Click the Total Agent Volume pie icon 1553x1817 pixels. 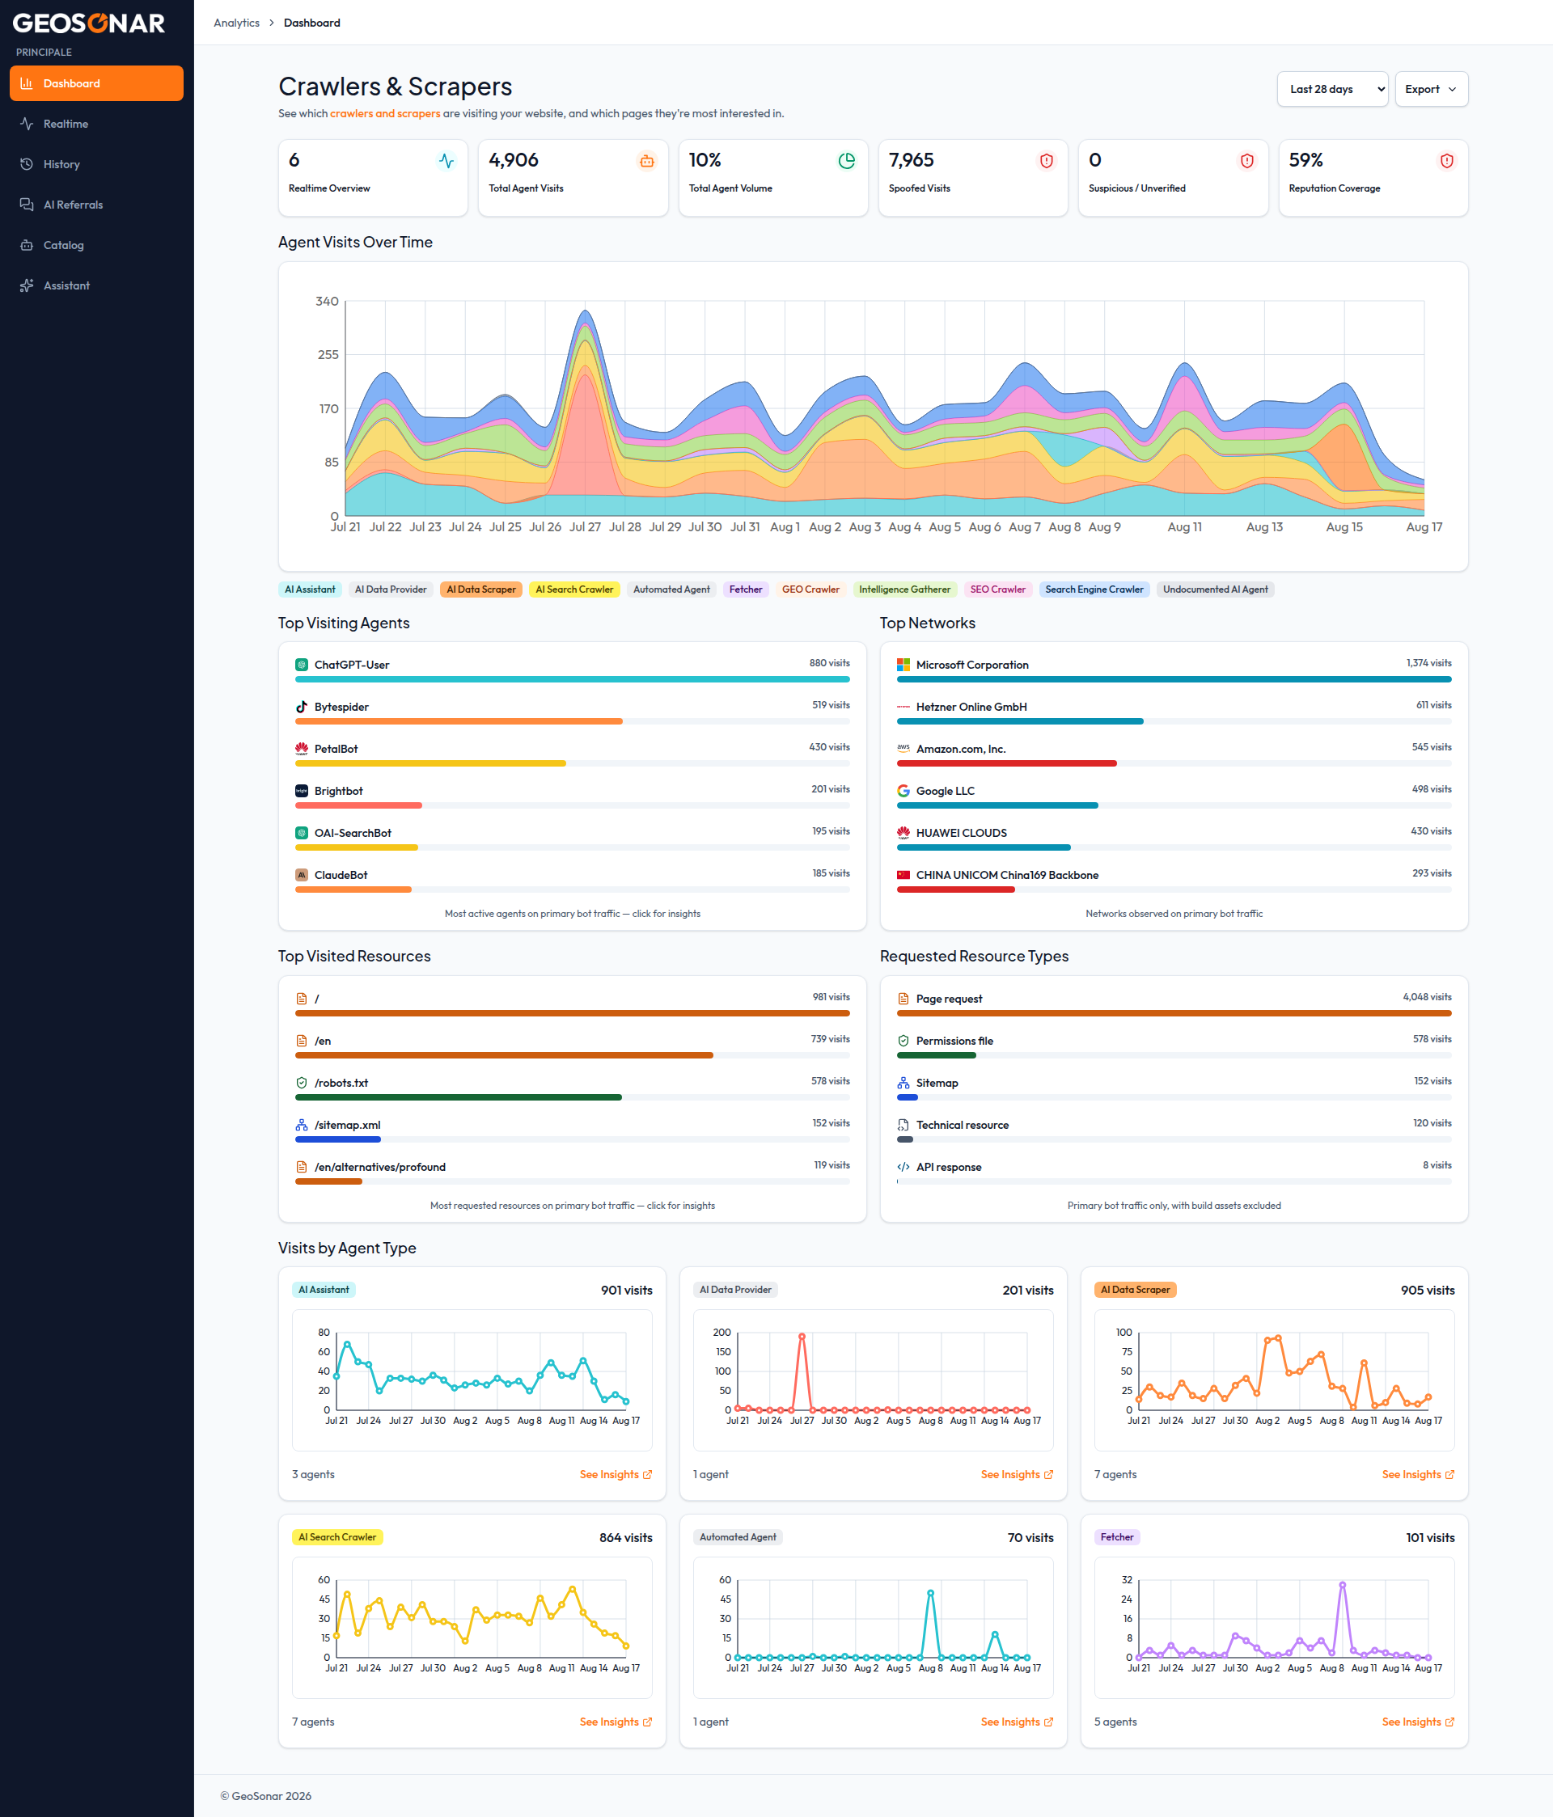(x=847, y=160)
